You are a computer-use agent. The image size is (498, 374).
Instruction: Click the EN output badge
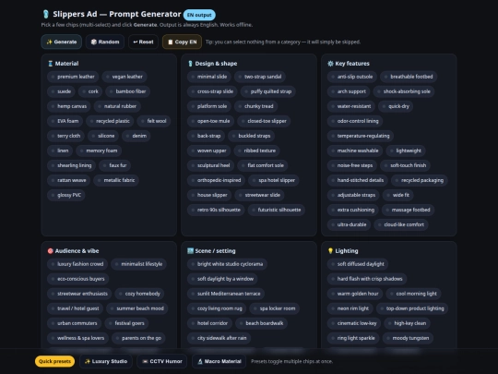[x=199, y=15]
